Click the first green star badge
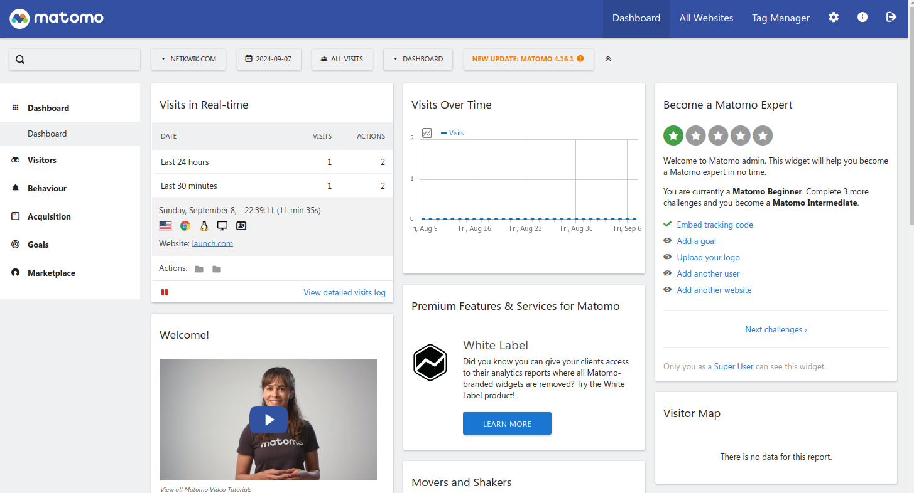The height and width of the screenshot is (493, 914). [673, 135]
